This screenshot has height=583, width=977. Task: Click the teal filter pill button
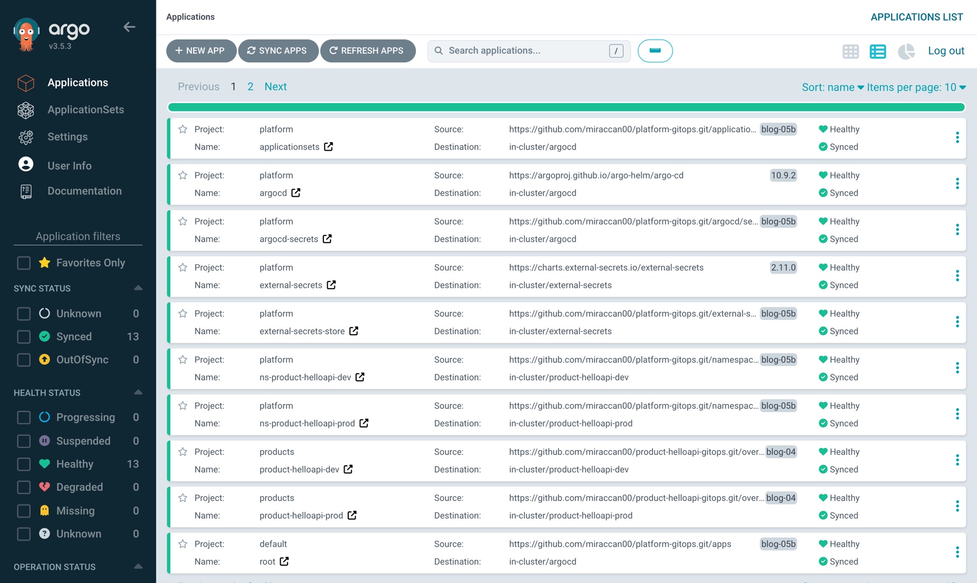655,51
